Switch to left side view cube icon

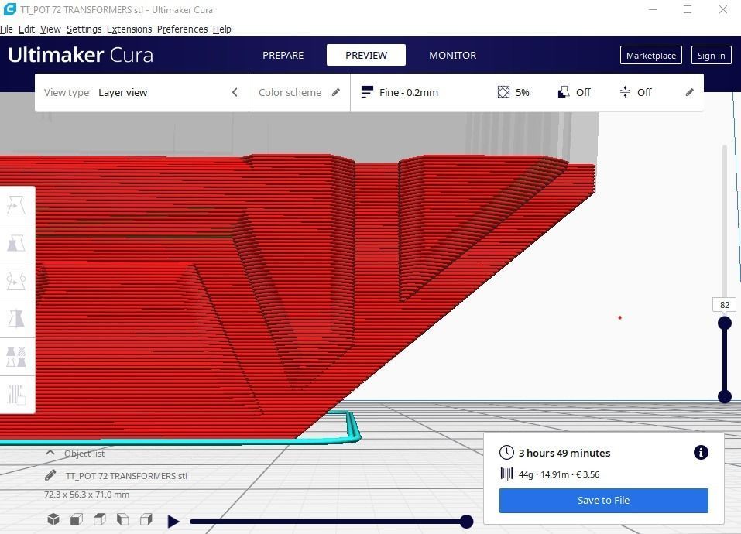coord(123,519)
